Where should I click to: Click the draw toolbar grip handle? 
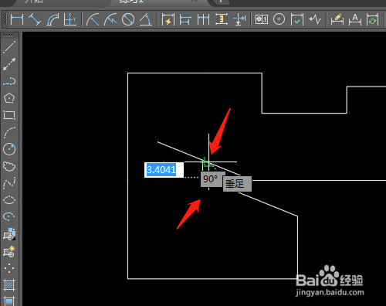(8, 36)
